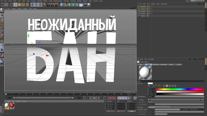Click the coordinate system icon next to Z
The height and width of the screenshot is (116, 207).
click(x=44, y=5)
